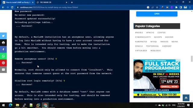Open the VIRTUALBOX category
Screen dimensions: 193x108
141,51
